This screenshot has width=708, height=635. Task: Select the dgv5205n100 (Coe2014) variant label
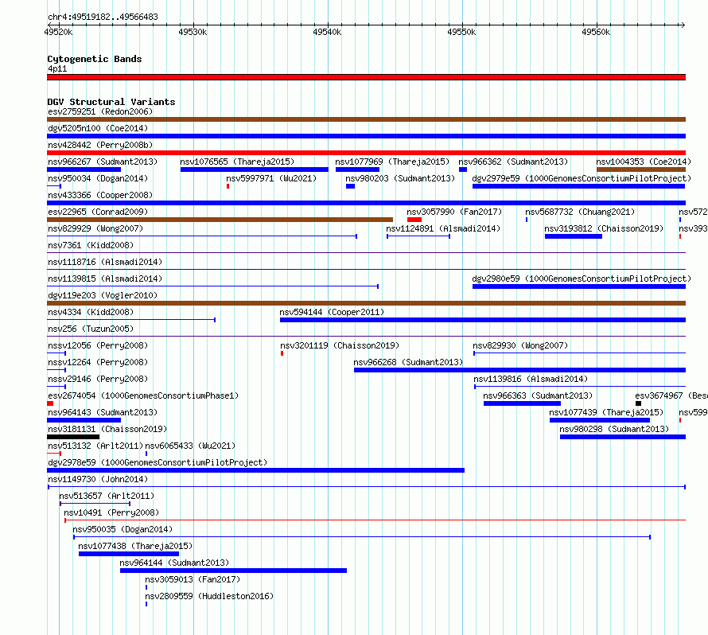pos(98,128)
